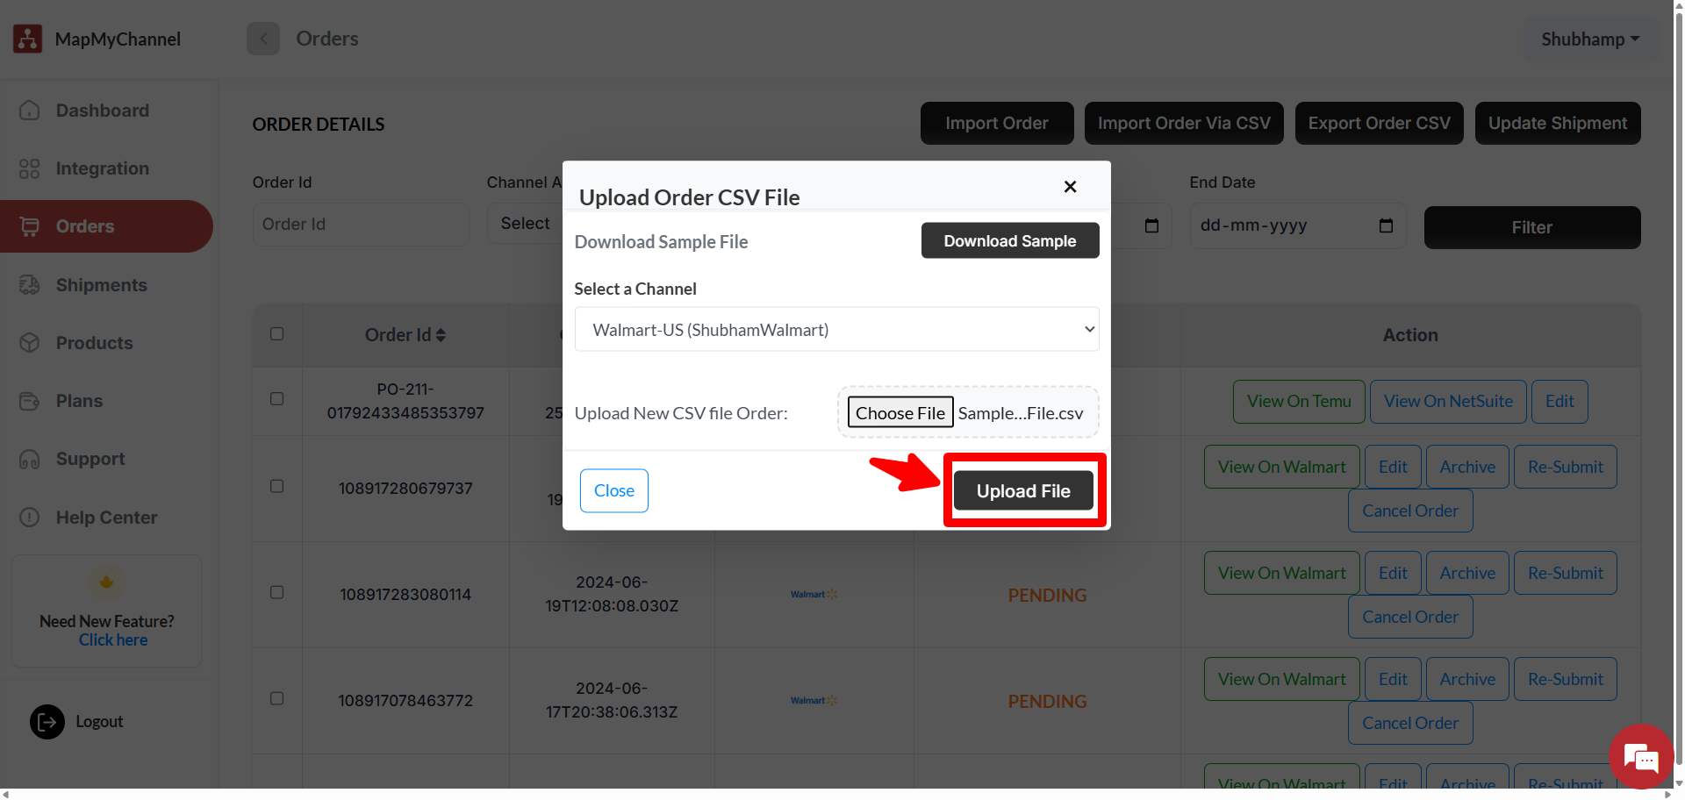
Task: Check the box for order 108917280679737
Action: [277, 487]
